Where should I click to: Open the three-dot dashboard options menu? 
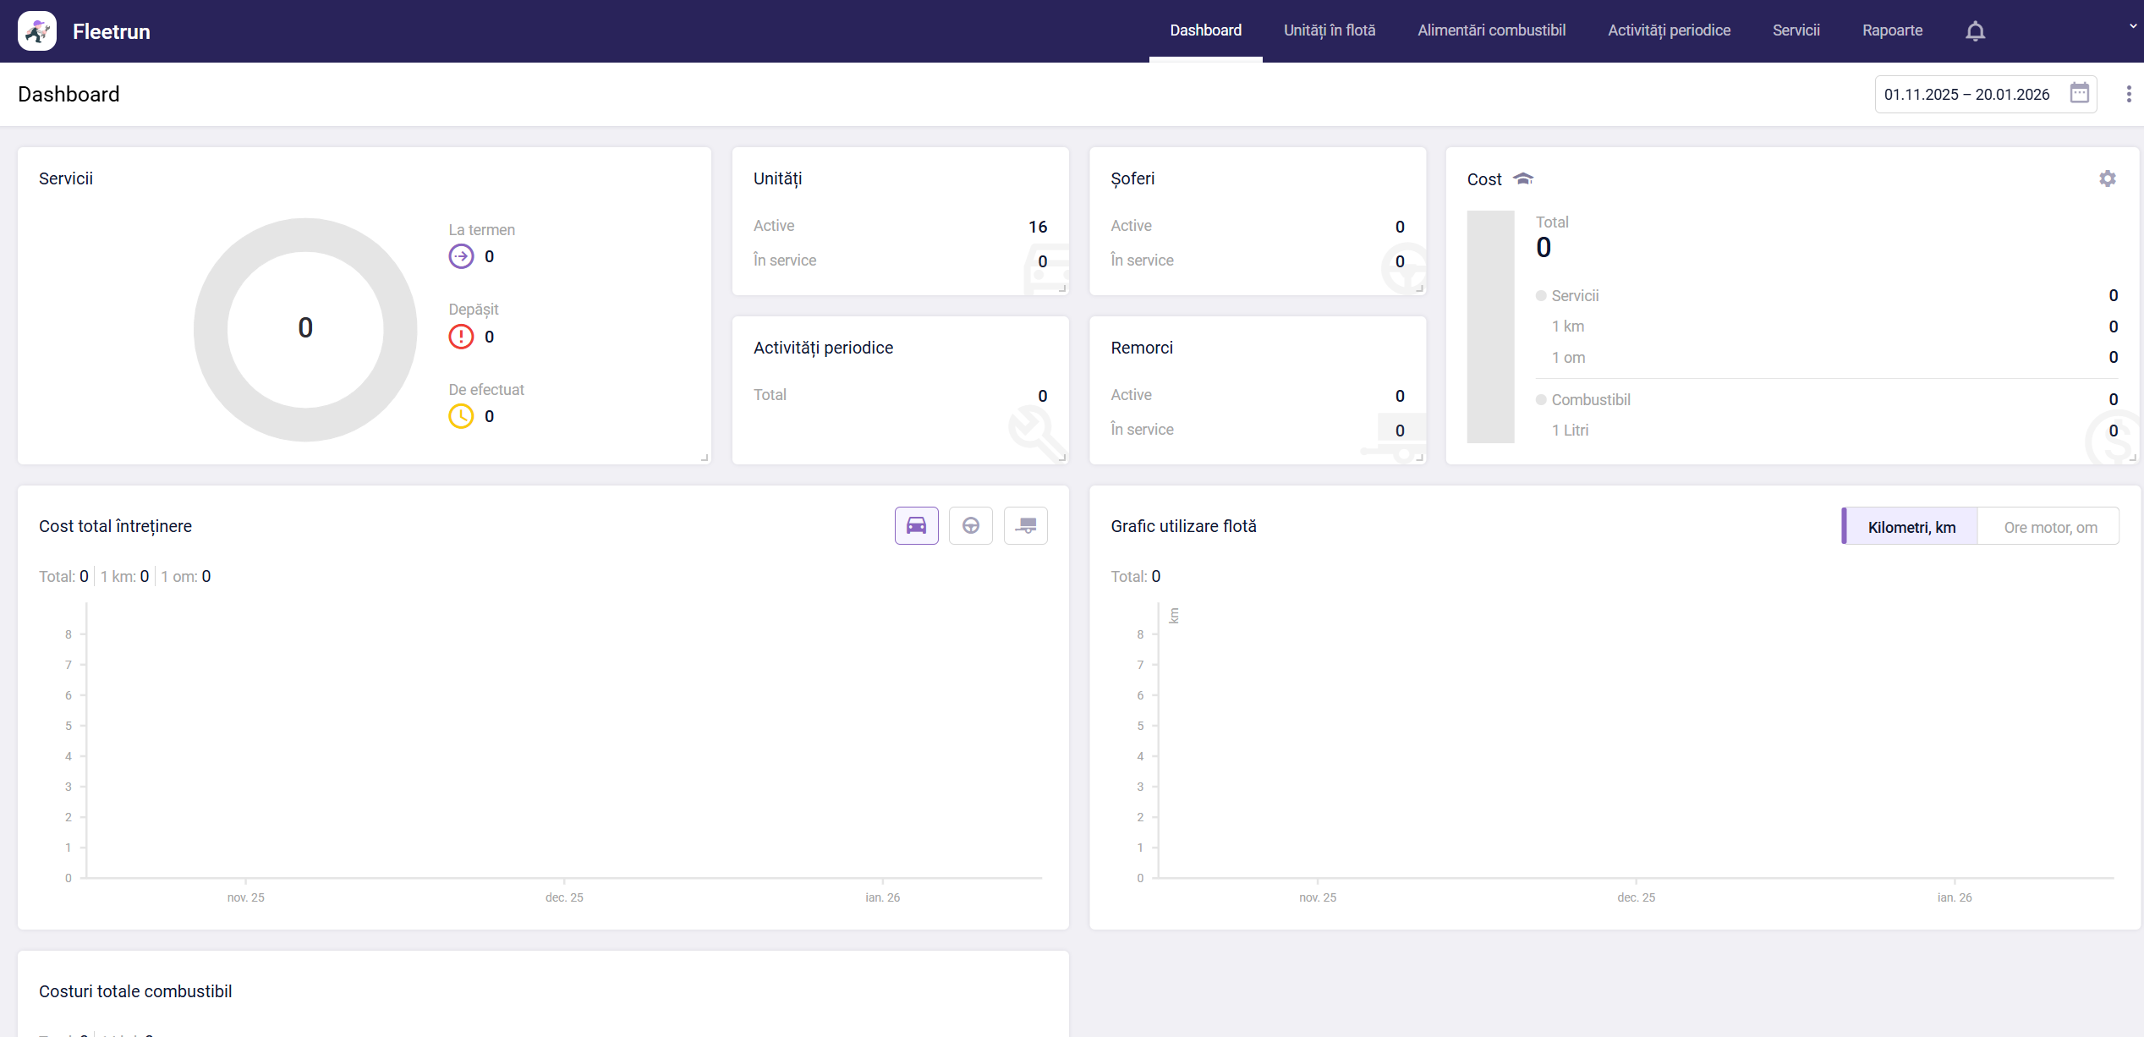[2128, 94]
